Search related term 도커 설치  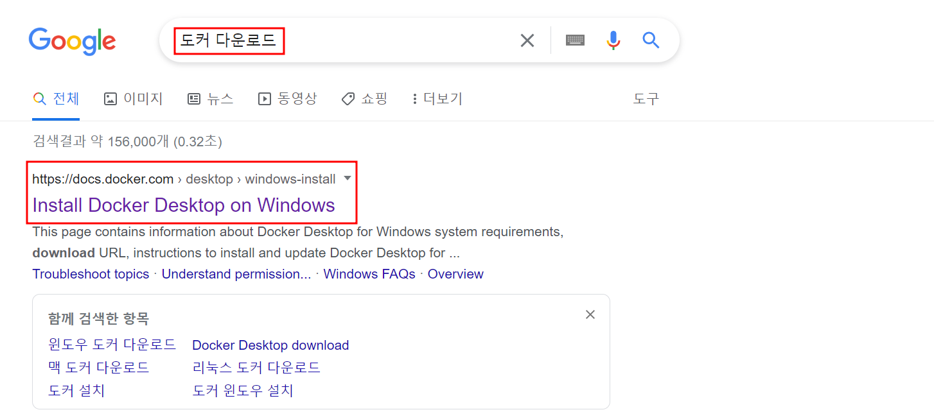(76, 390)
